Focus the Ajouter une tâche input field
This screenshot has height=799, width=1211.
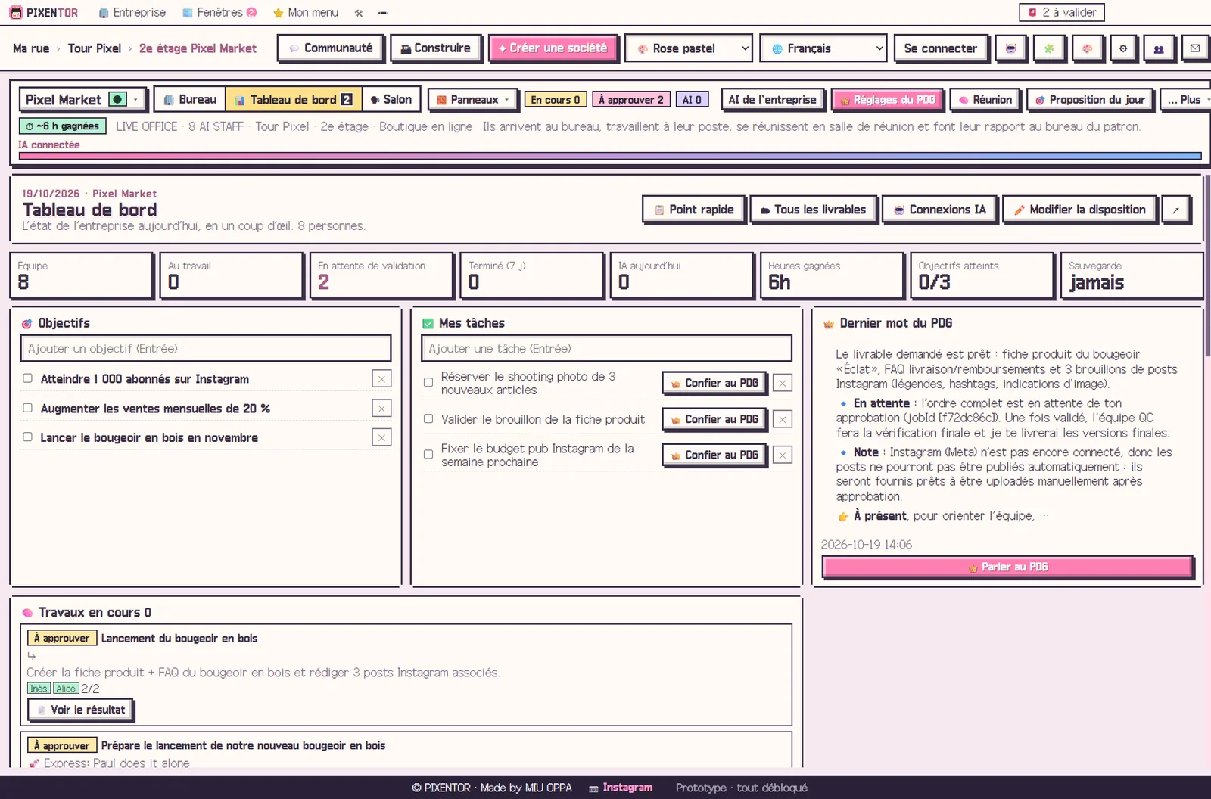tap(606, 349)
